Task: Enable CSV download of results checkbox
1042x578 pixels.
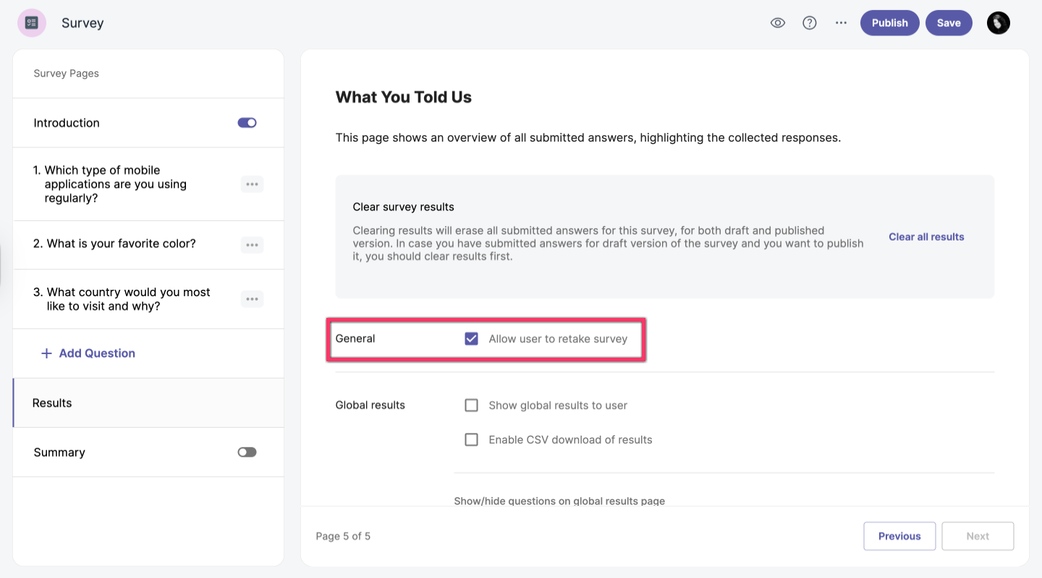Action: coord(472,440)
